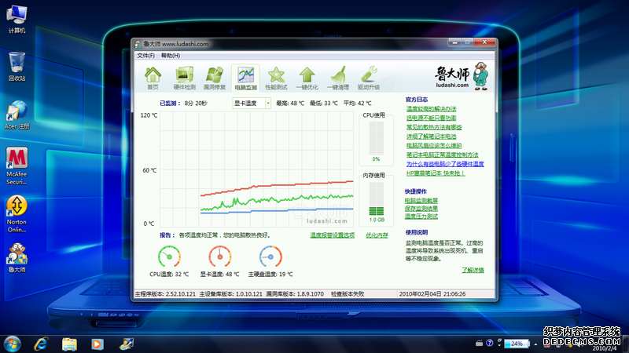This screenshot has height=353, width=629.
Task: Select the 电脑监测 monitoring tab icon
Action: pos(245,78)
